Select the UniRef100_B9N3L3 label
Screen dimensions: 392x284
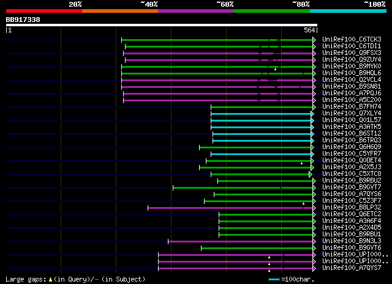[x=352, y=241]
